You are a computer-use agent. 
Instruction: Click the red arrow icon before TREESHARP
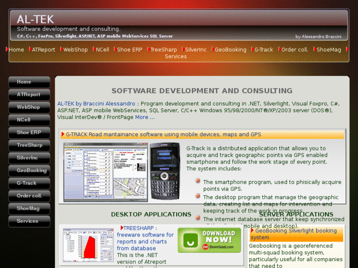(122, 228)
